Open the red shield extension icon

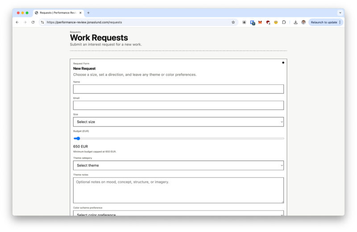pyautogui.click(x=268, y=22)
